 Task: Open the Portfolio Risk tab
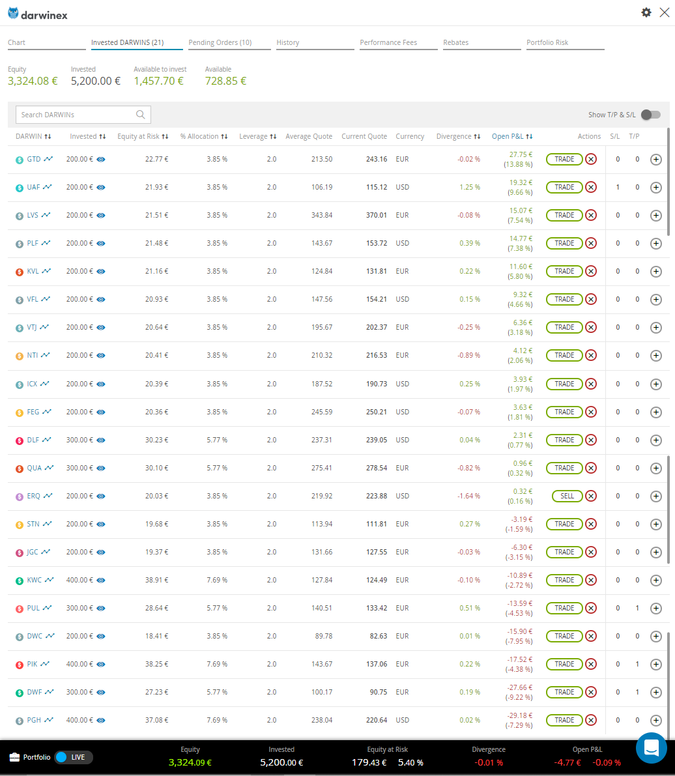coord(565,42)
